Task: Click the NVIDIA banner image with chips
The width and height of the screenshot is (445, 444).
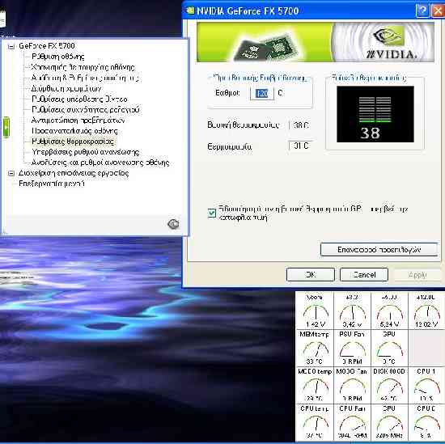Action: click(x=316, y=42)
